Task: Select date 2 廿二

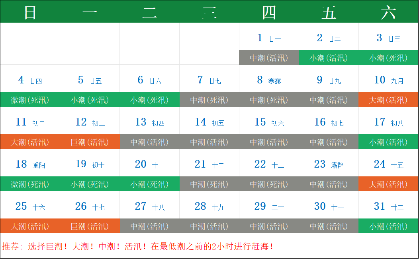Action: click(329, 38)
